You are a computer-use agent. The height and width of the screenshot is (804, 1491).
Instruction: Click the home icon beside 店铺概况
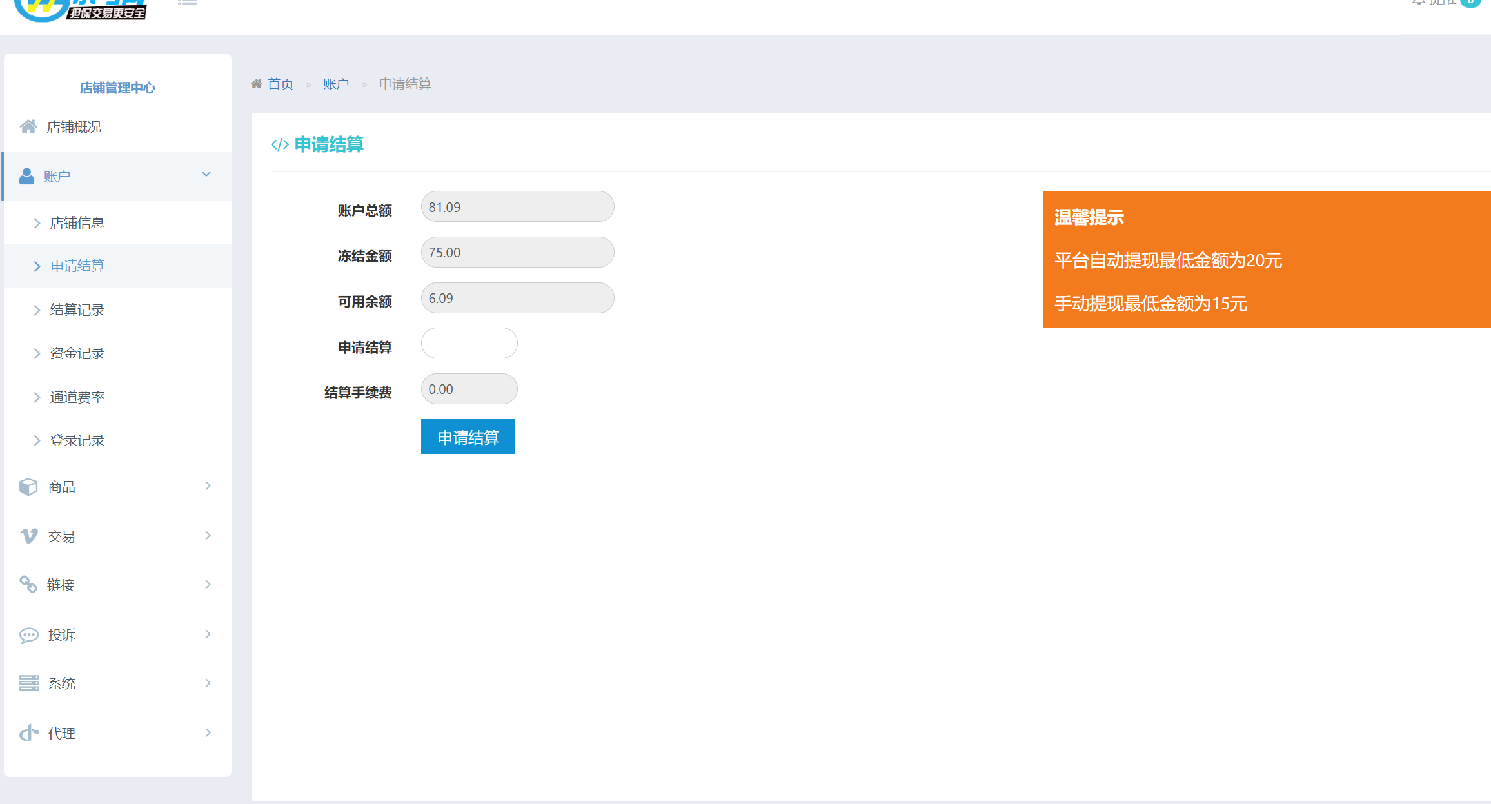click(28, 127)
